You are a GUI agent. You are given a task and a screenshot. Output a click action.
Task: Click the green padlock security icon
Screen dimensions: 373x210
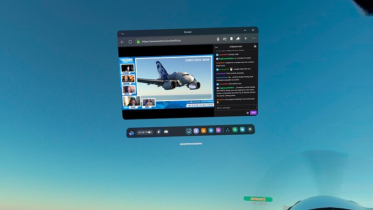click(x=138, y=42)
